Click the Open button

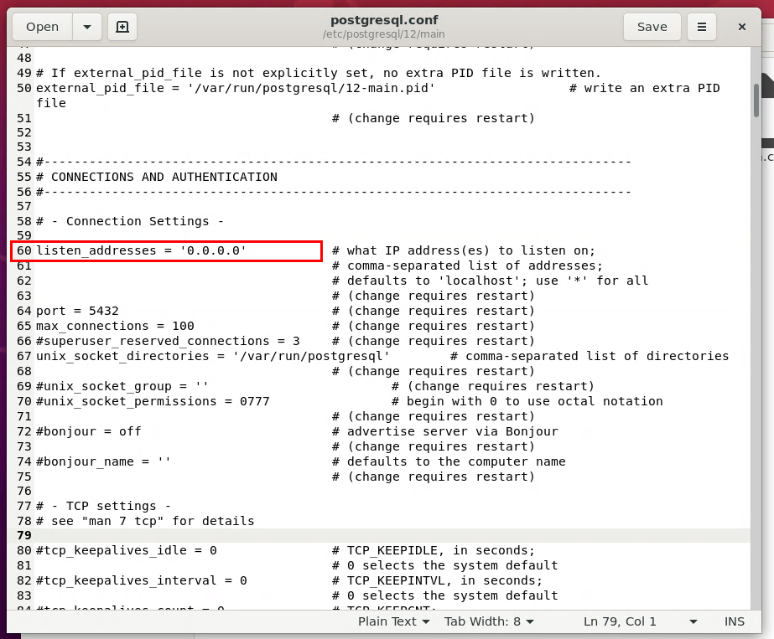(41, 26)
